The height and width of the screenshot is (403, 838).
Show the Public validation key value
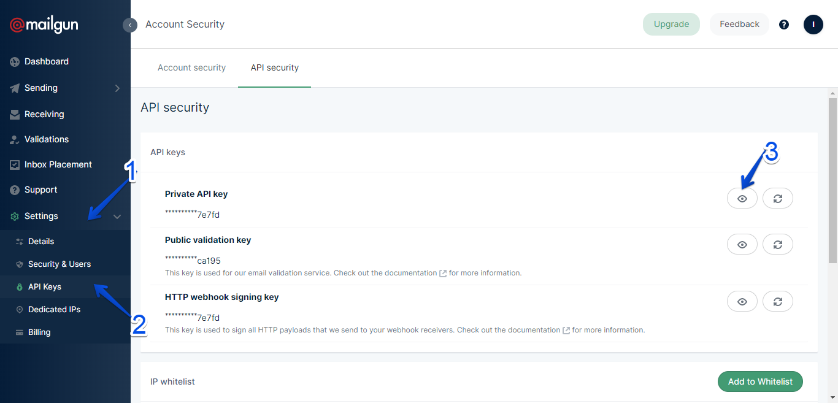(x=742, y=244)
